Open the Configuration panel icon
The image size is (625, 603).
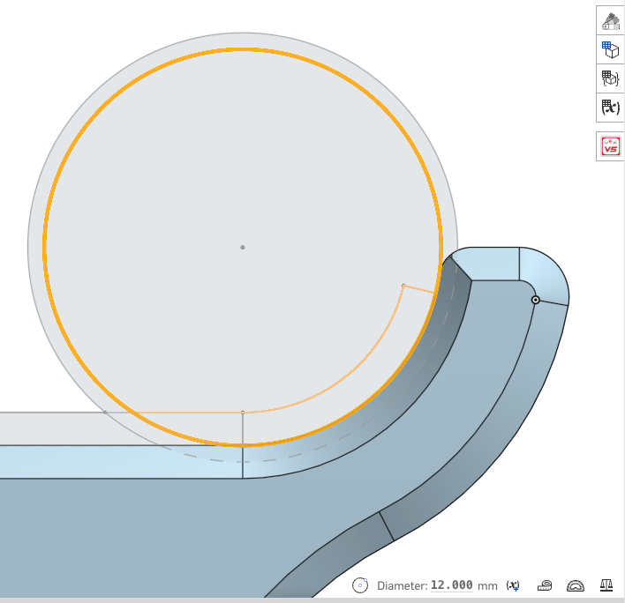[611, 49]
